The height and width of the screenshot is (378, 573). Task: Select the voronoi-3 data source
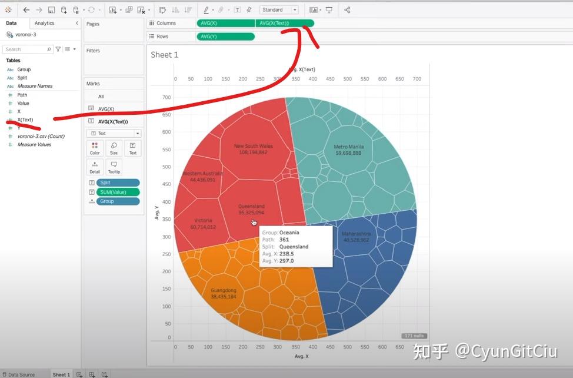[25, 34]
